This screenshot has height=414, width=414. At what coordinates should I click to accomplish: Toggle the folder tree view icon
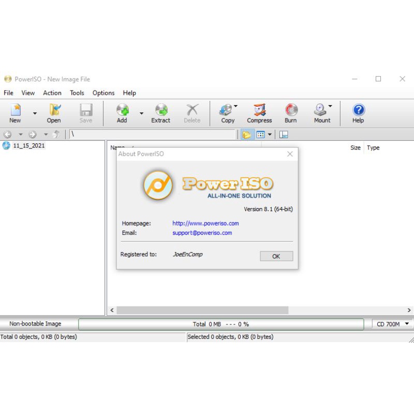click(247, 135)
